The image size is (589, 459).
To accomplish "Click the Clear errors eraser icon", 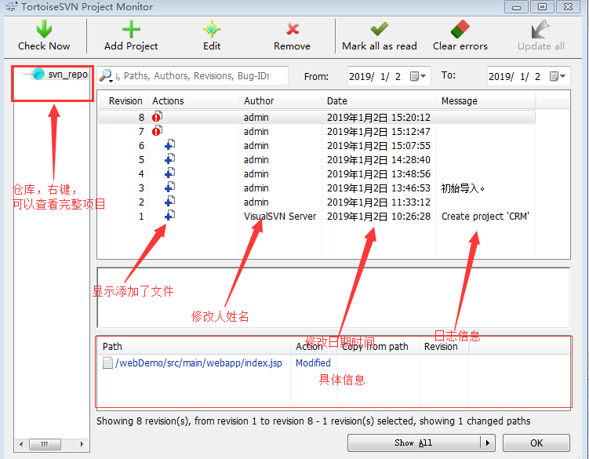I will point(460,29).
